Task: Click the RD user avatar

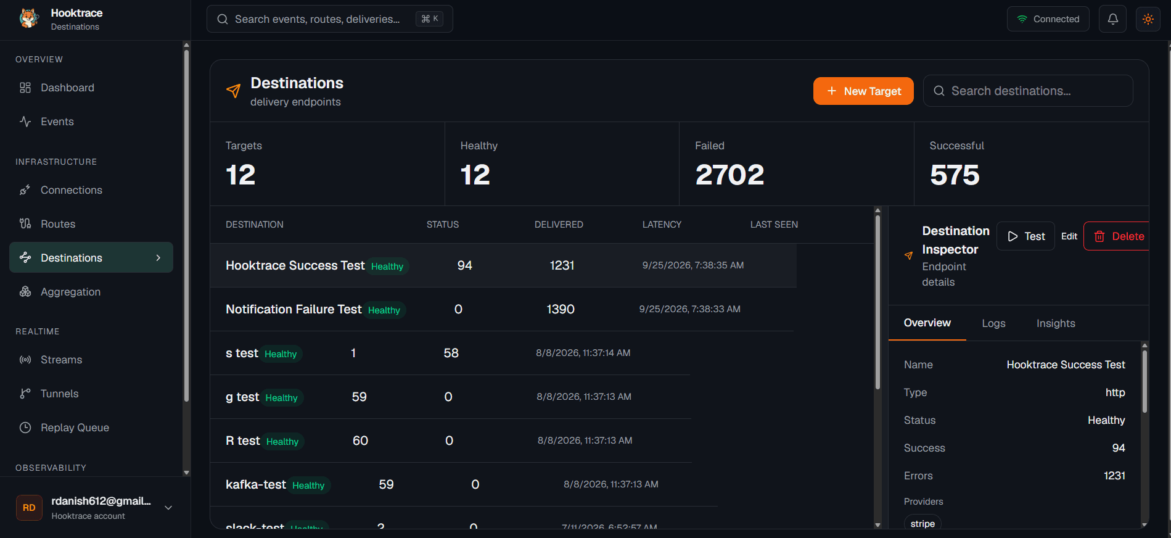Action: [29, 508]
